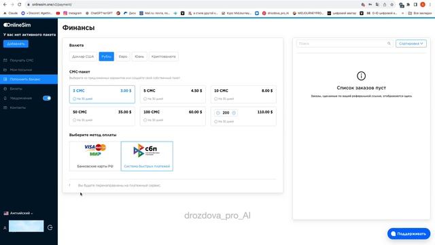The width and height of the screenshot is (435, 245).
Task: Click the logout icon beside the account name
Action: tap(50, 227)
